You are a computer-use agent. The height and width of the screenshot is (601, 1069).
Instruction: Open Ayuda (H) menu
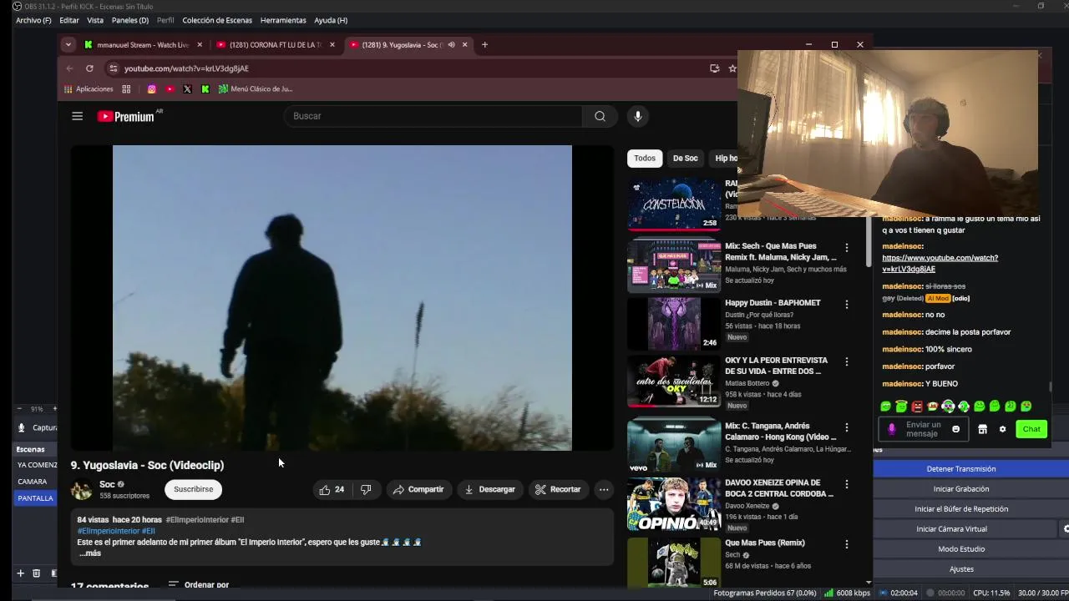click(331, 20)
